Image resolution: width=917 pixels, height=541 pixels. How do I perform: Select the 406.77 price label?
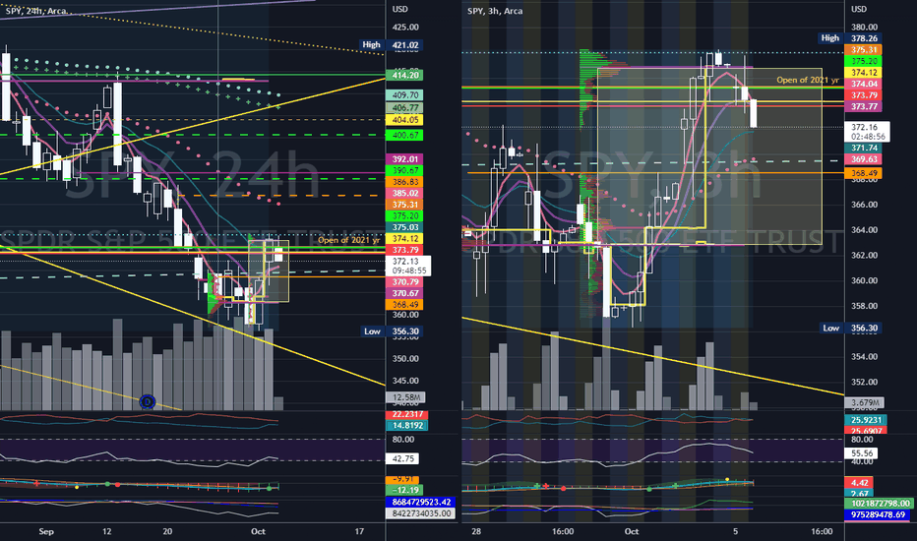click(404, 107)
